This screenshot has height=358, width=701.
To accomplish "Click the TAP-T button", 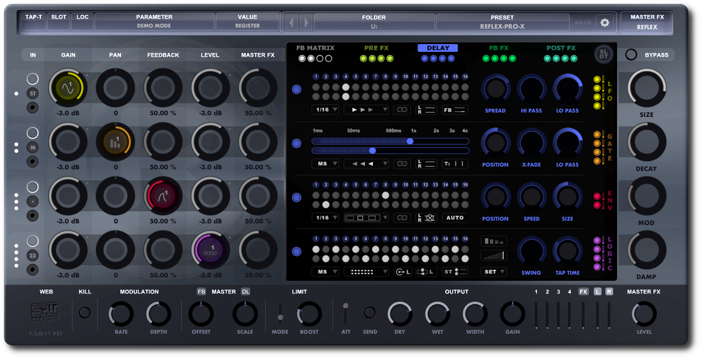I will (x=34, y=22).
